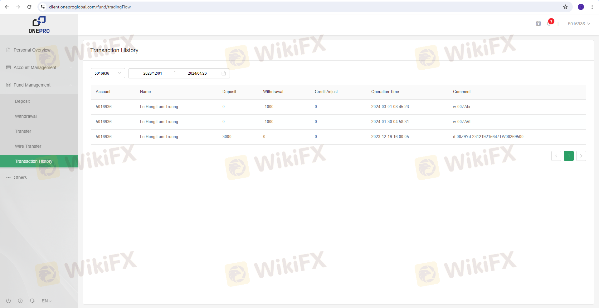Image resolution: width=599 pixels, height=308 pixels.
Task: Click the Credit Adjust column header
Action: tap(326, 92)
